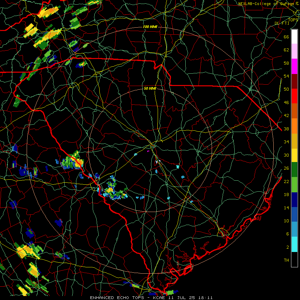Click the '11 JUL 25' date in caption

point(182,298)
